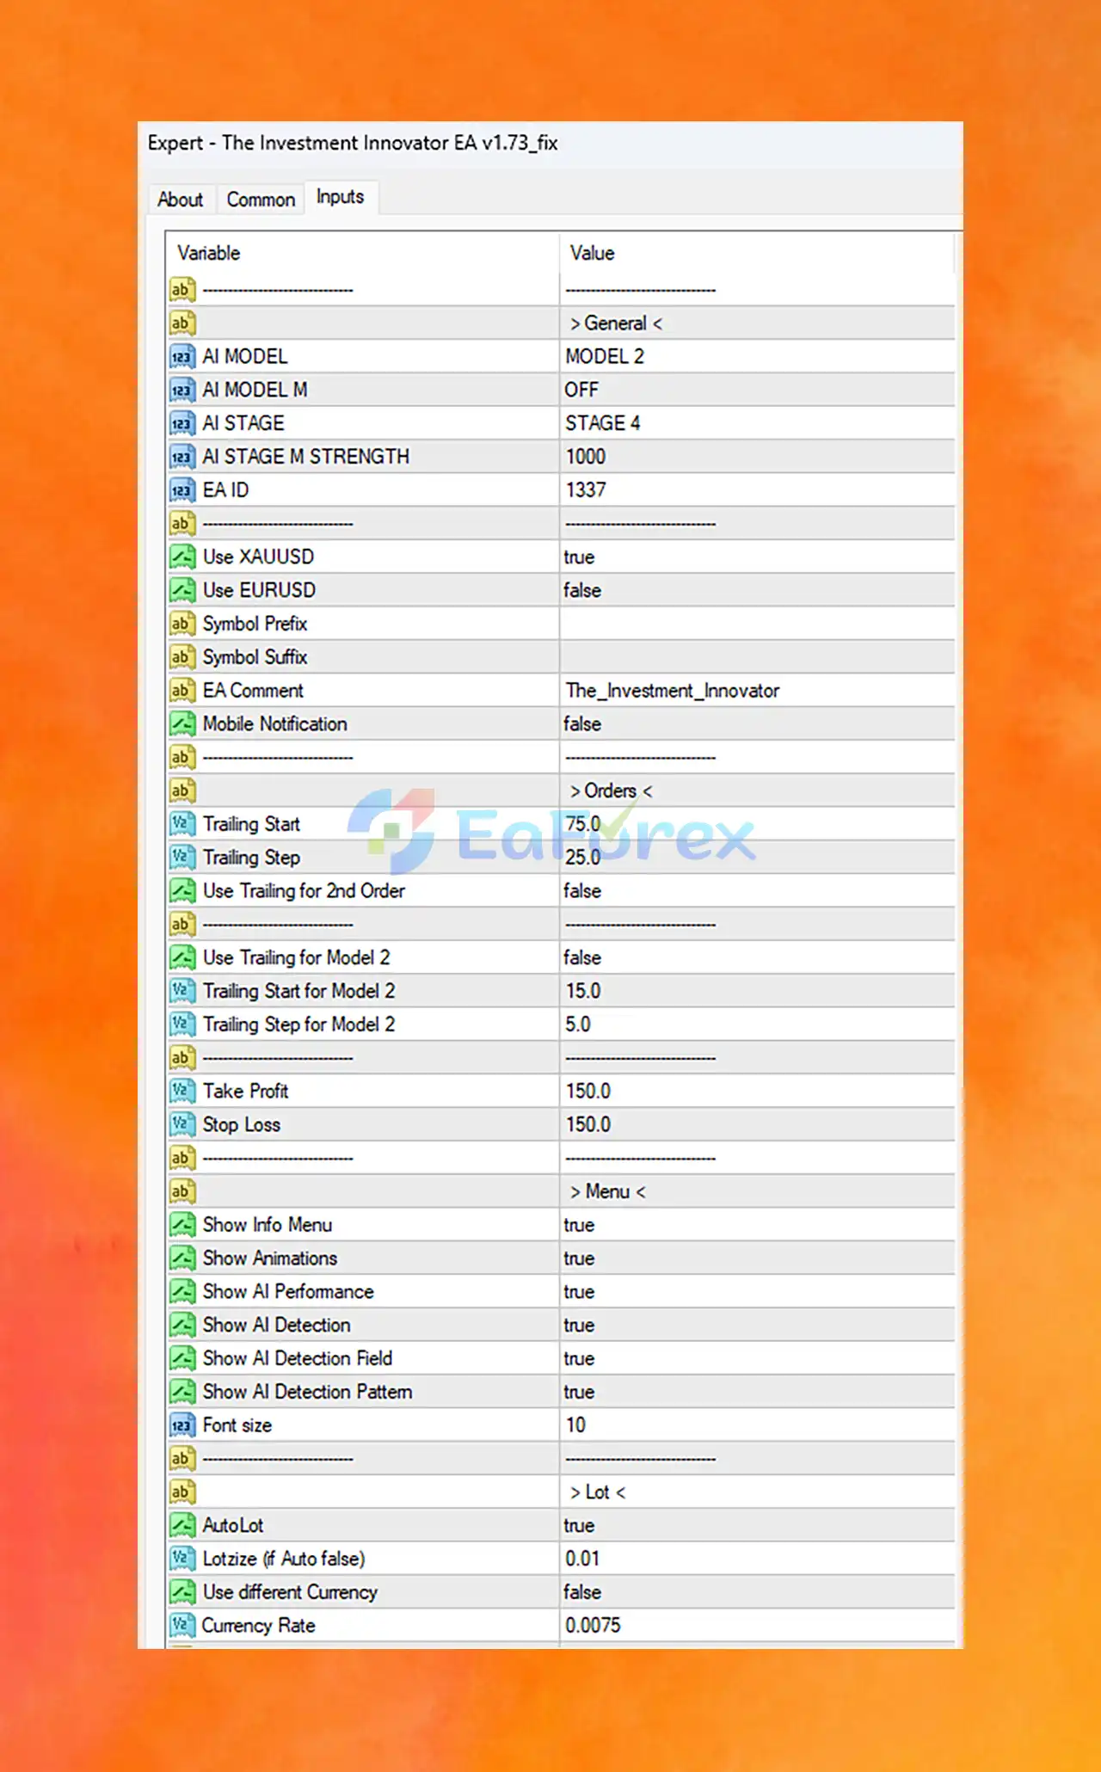
Task: Click the Stop Loss row icon
Action: [182, 1125]
